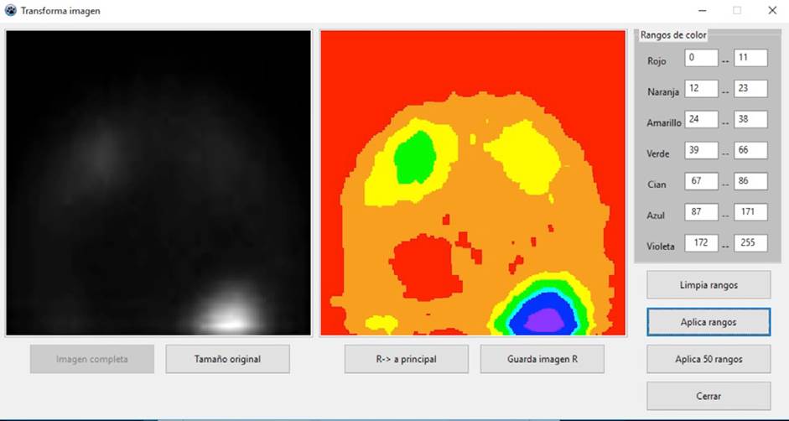Save the image via Guarda imagen R
The width and height of the screenshot is (789, 421).
click(542, 359)
